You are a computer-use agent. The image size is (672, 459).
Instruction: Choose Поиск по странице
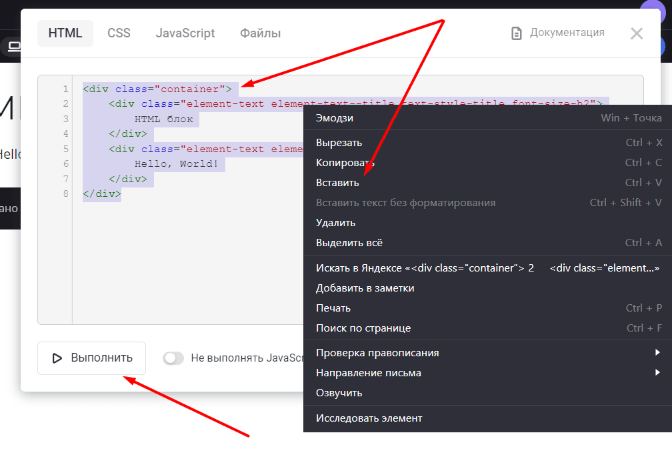pos(487,328)
